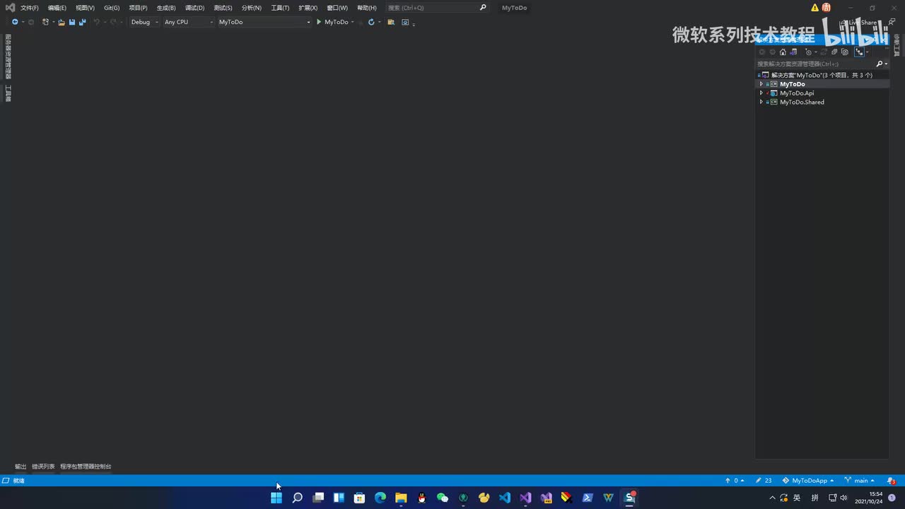Image resolution: width=905 pixels, height=509 pixels.
Task: Open the 生成(B) menu
Action: (x=166, y=8)
